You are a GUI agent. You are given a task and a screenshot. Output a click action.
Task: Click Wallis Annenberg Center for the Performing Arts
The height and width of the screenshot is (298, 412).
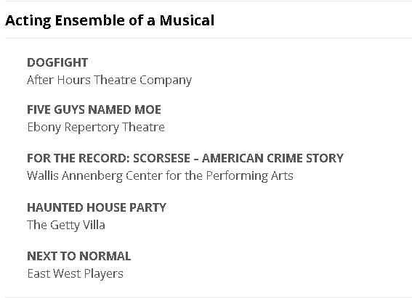(x=160, y=176)
